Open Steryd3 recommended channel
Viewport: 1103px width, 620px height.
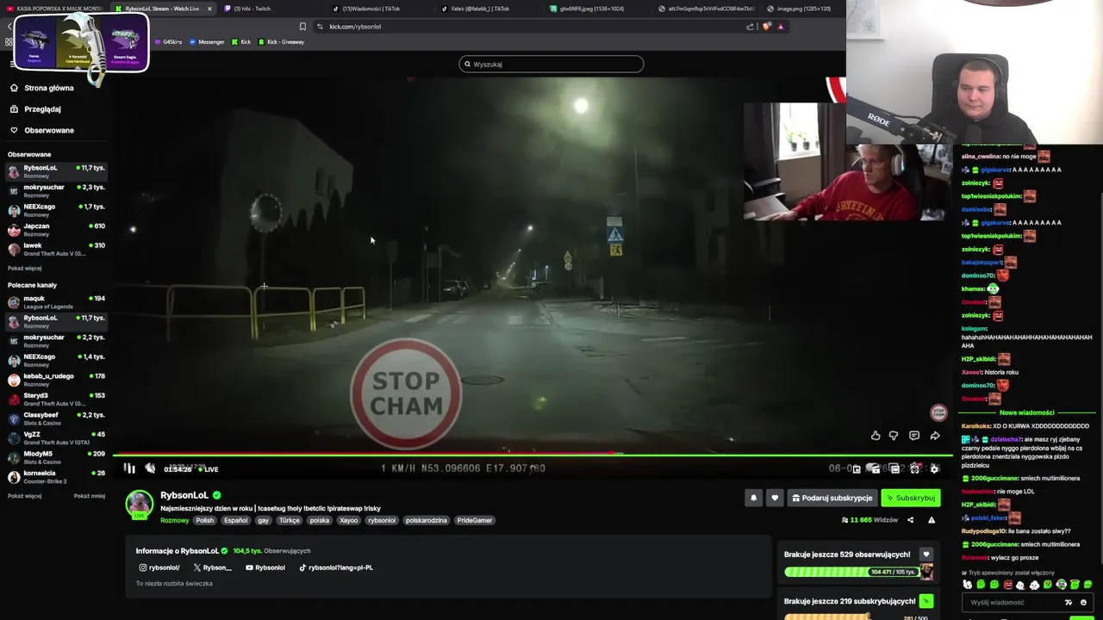click(56, 399)
